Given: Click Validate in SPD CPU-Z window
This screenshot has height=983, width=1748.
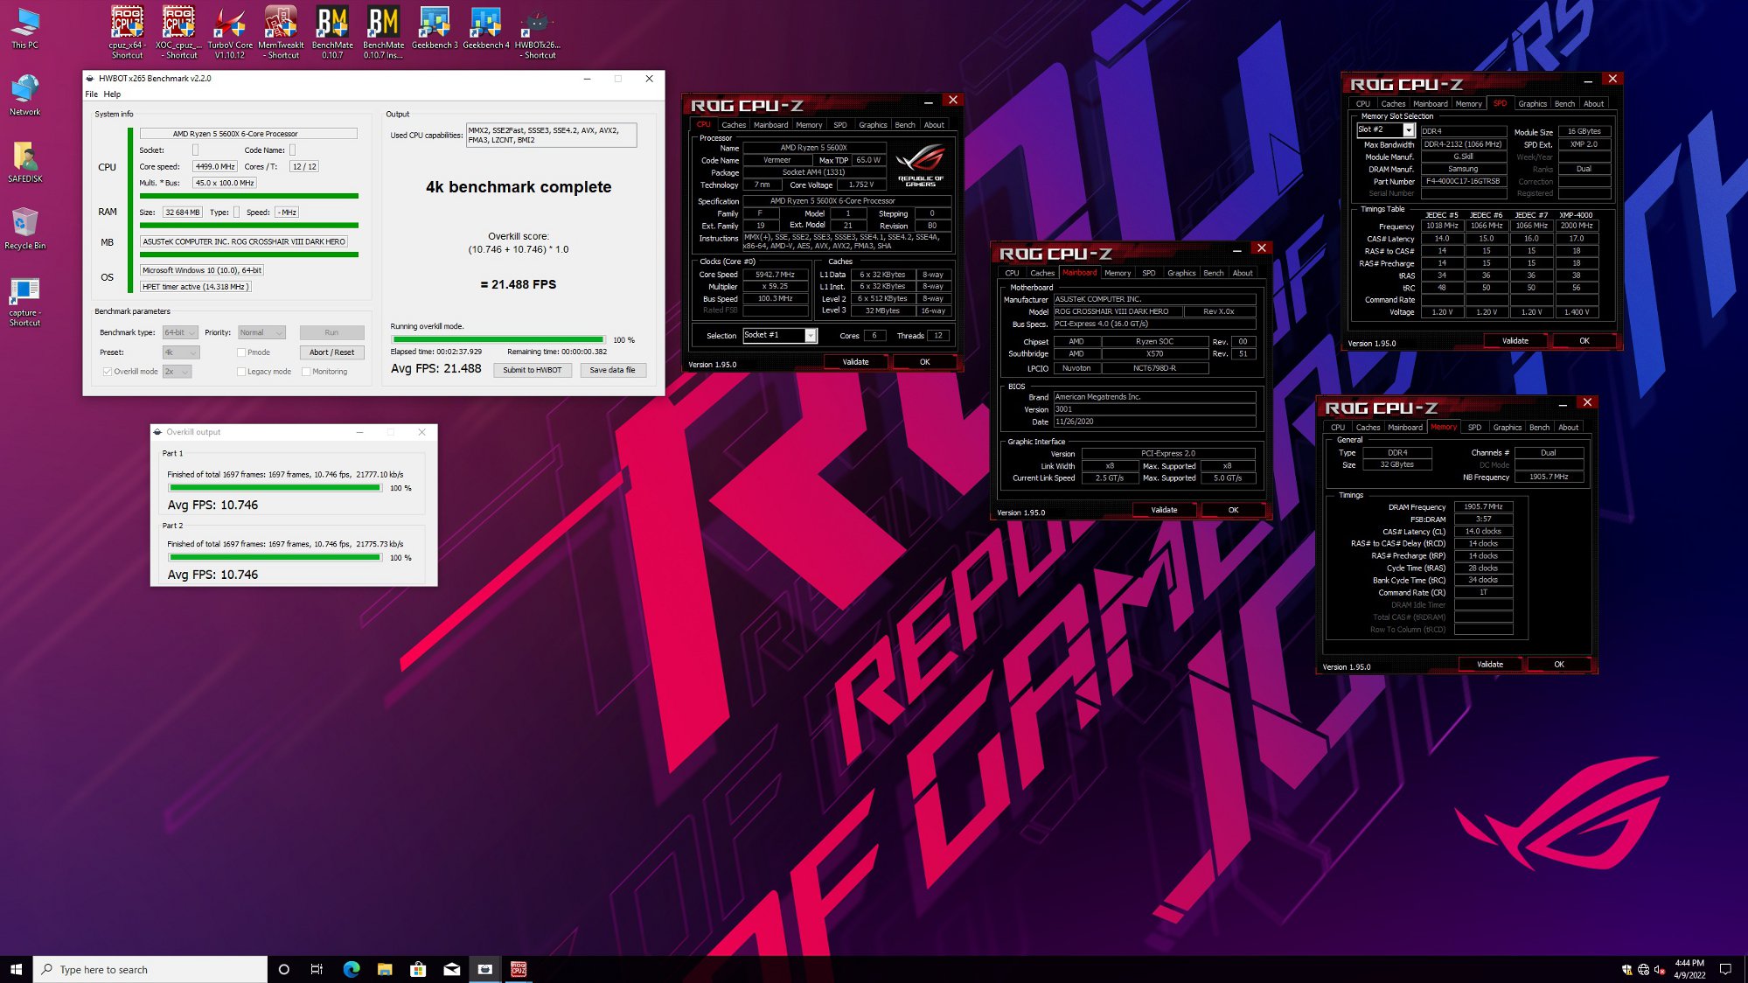Looking at the screenshot, I should (x=1515, y=341).
